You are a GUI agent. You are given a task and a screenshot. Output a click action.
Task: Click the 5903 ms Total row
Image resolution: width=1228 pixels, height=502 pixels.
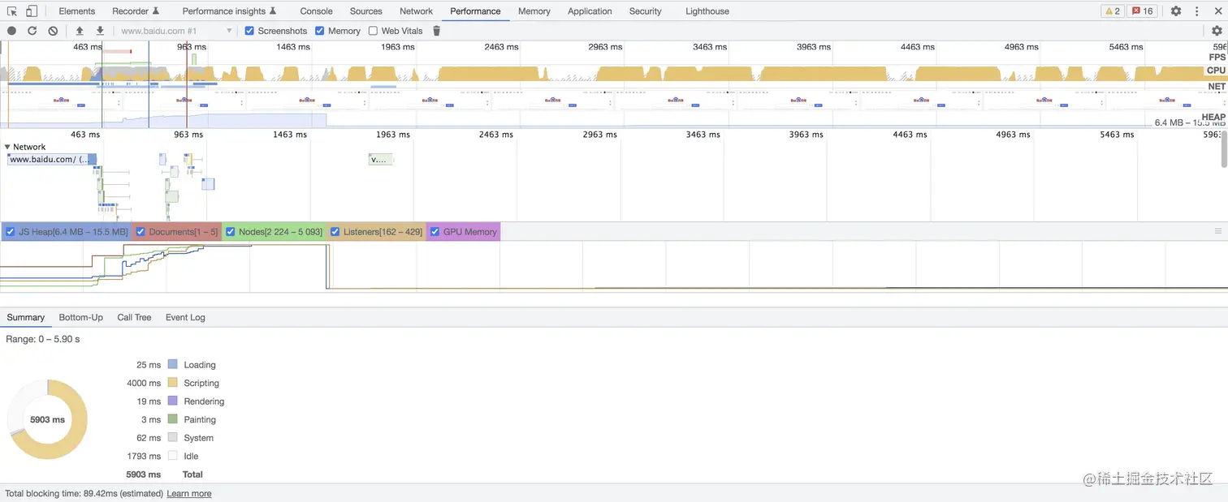pyautogui.click(x=165, y=474)
